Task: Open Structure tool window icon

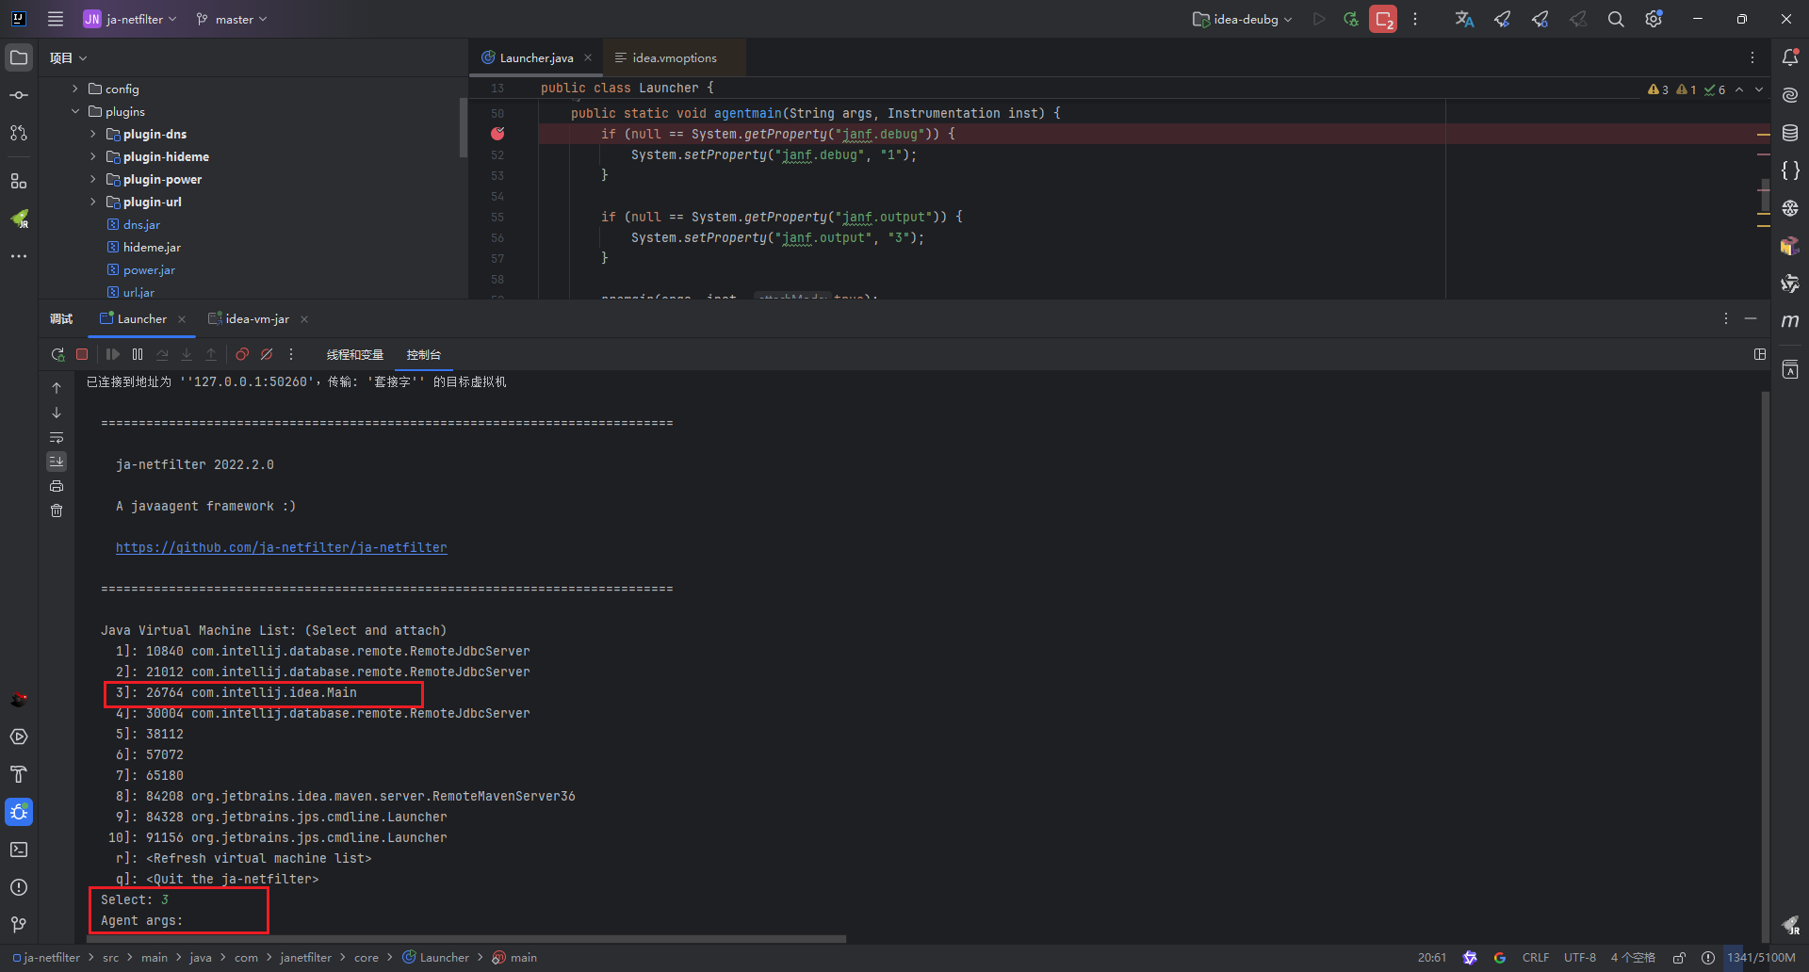Action: tap(19, 181)
